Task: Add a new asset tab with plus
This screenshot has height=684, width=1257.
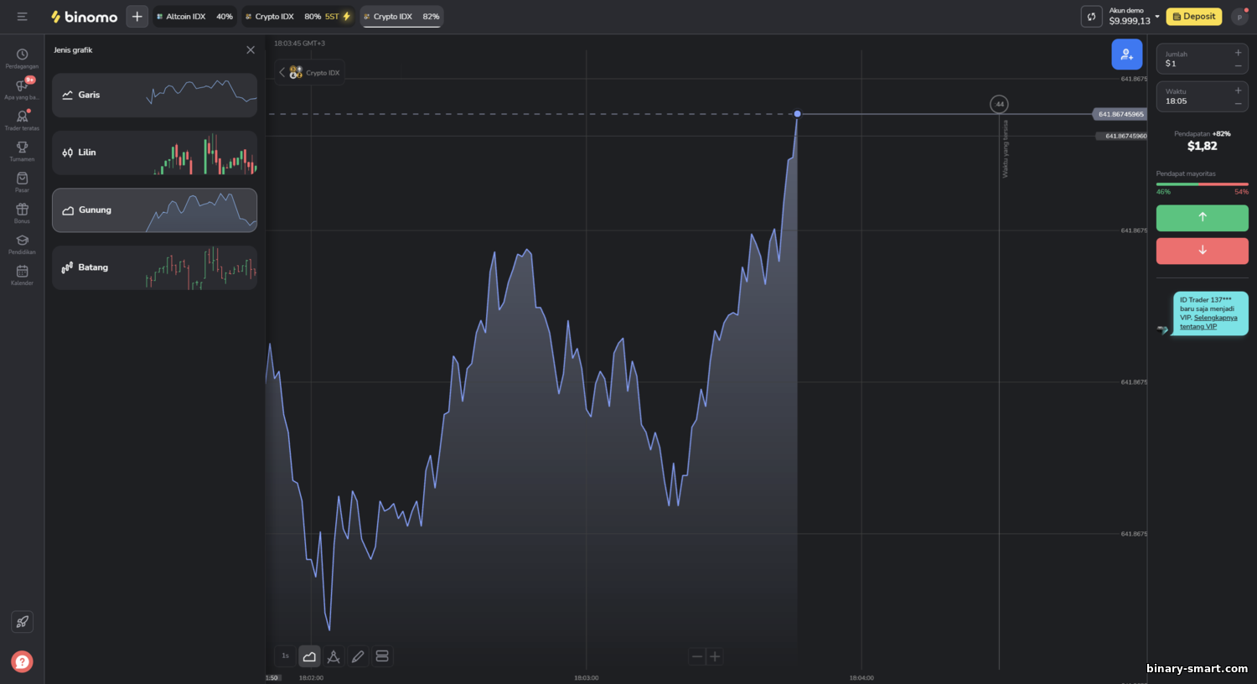Action: pyautogui.click(x=137, y=16)
